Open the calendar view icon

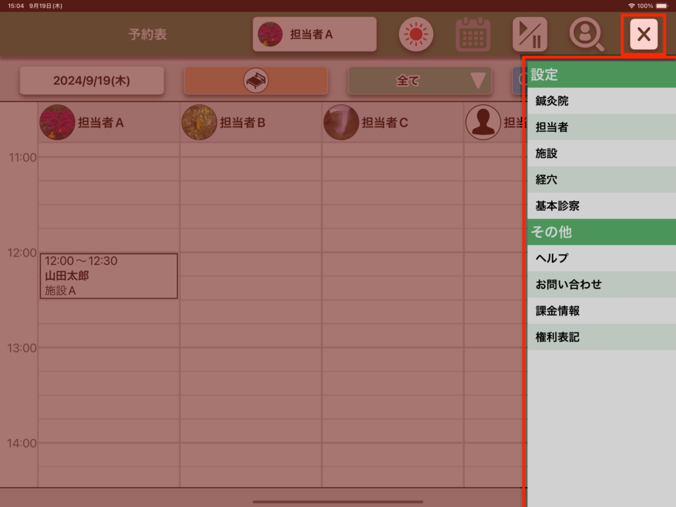coord(473,35)
